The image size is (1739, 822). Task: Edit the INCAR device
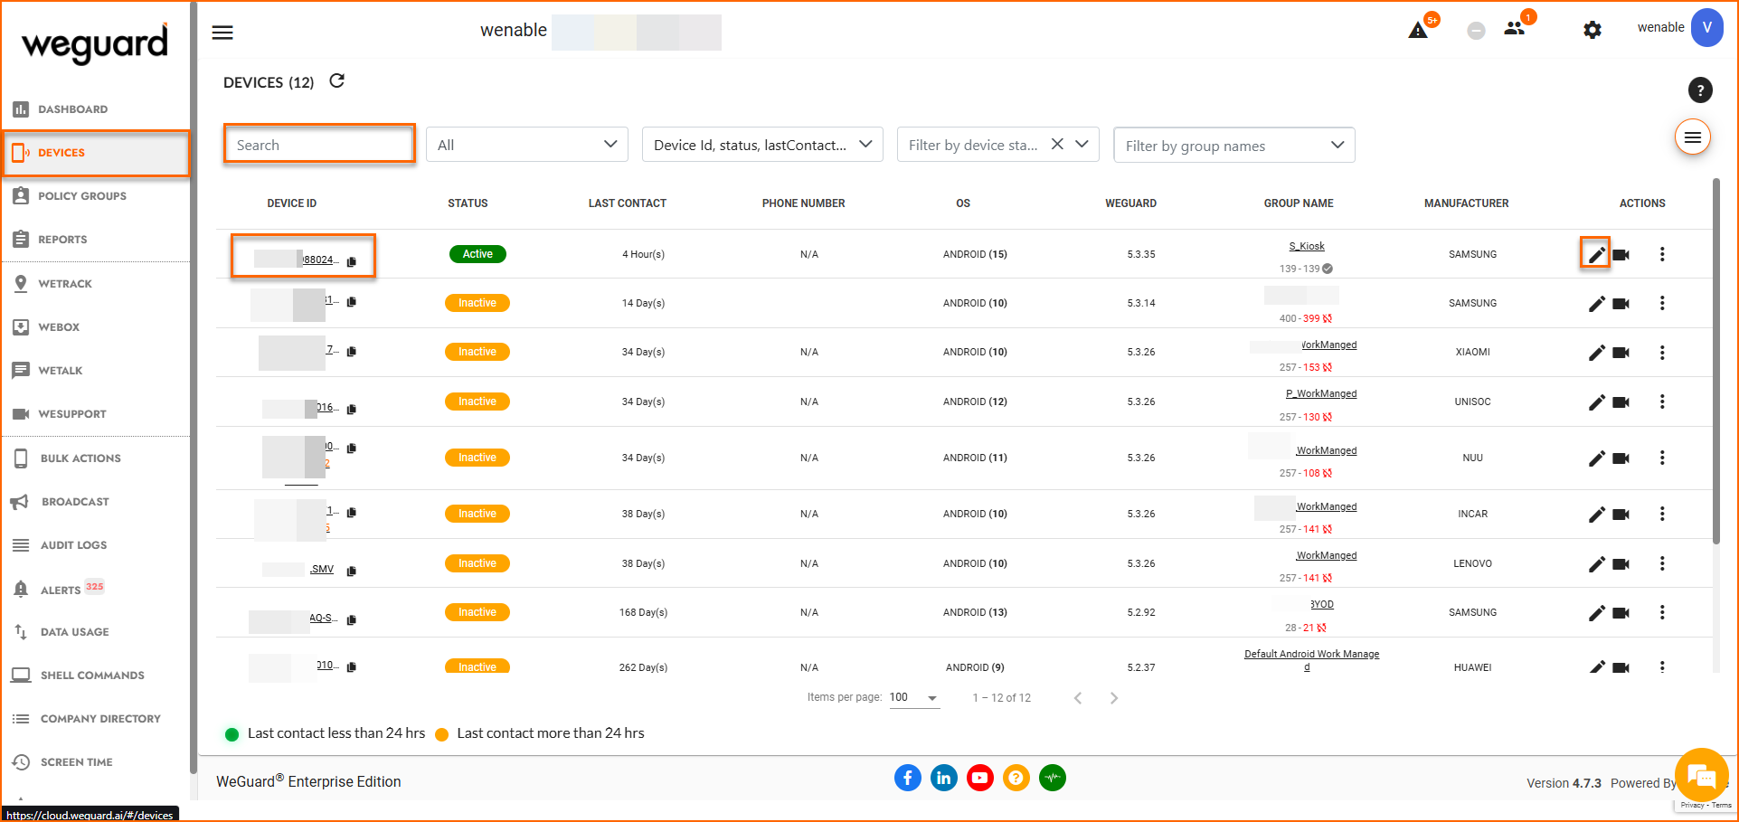click(x=1597, y=515)
